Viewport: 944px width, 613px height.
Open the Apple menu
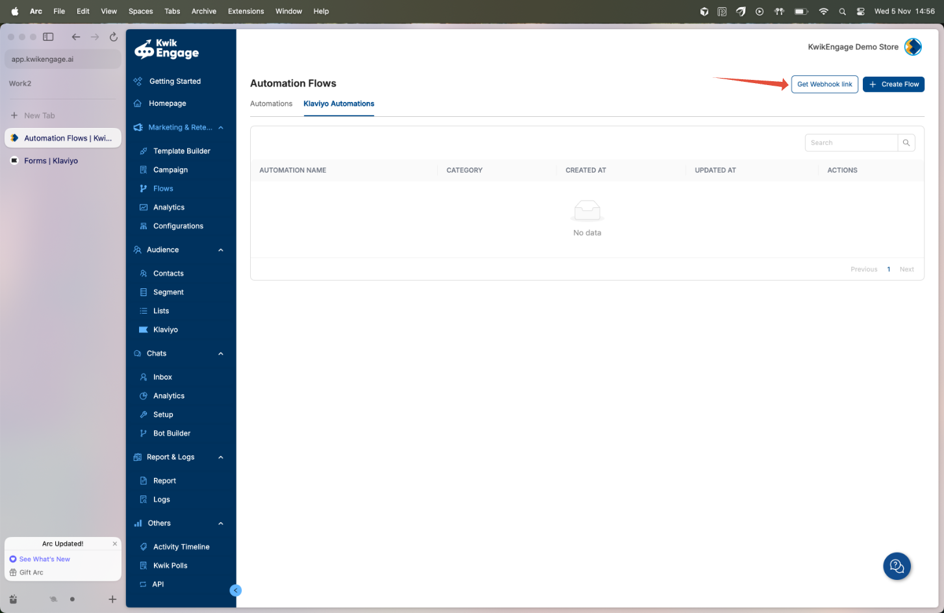(x=15, y=11)
